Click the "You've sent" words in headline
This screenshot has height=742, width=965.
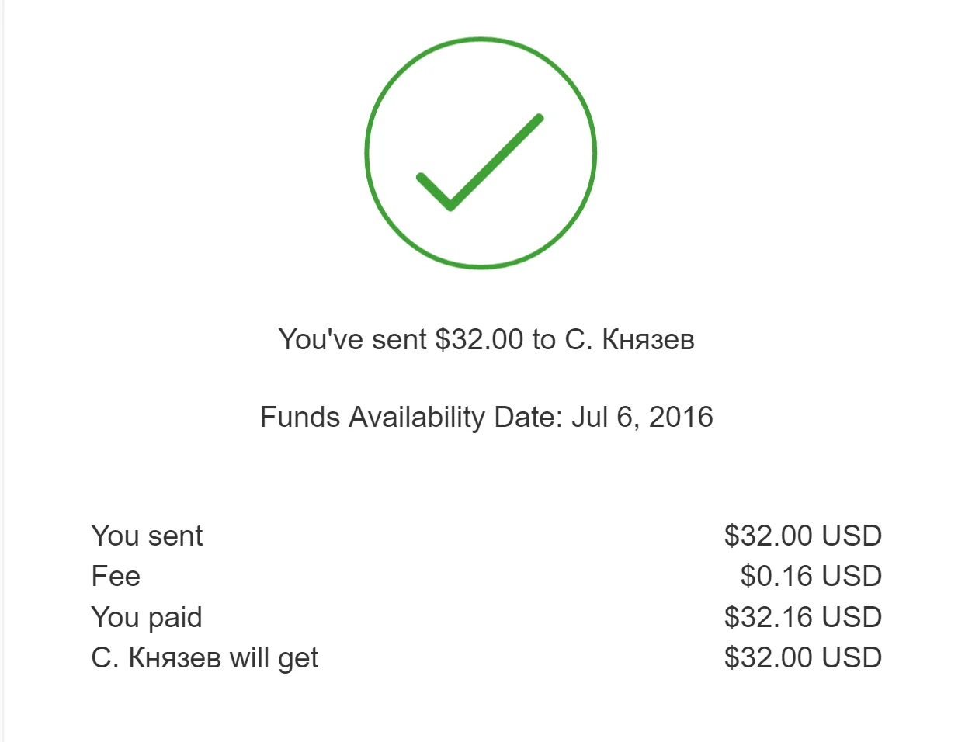352,340
